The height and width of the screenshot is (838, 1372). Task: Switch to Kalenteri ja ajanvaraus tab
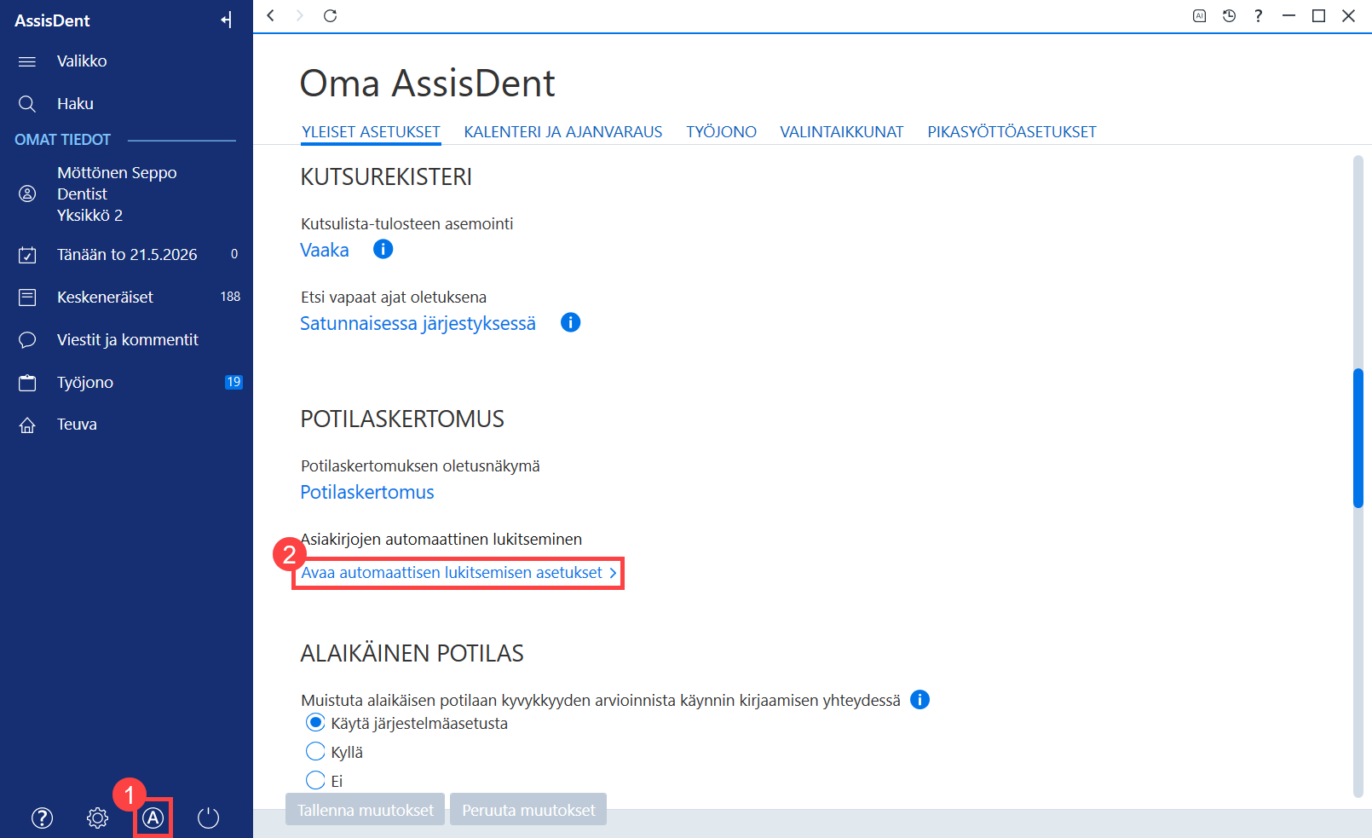click(x=563, y=132)
